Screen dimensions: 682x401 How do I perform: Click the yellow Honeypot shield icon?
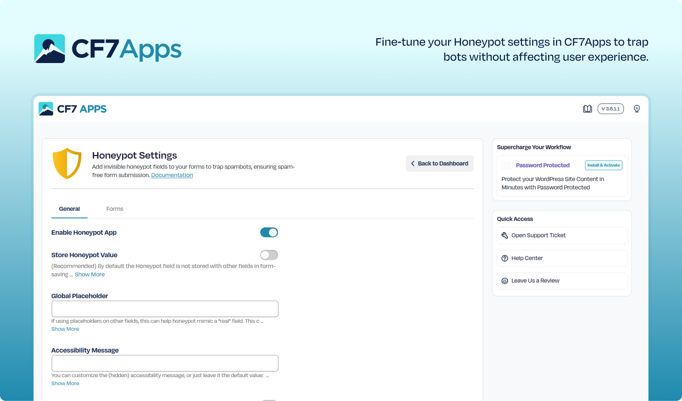[x=67, y=164]
